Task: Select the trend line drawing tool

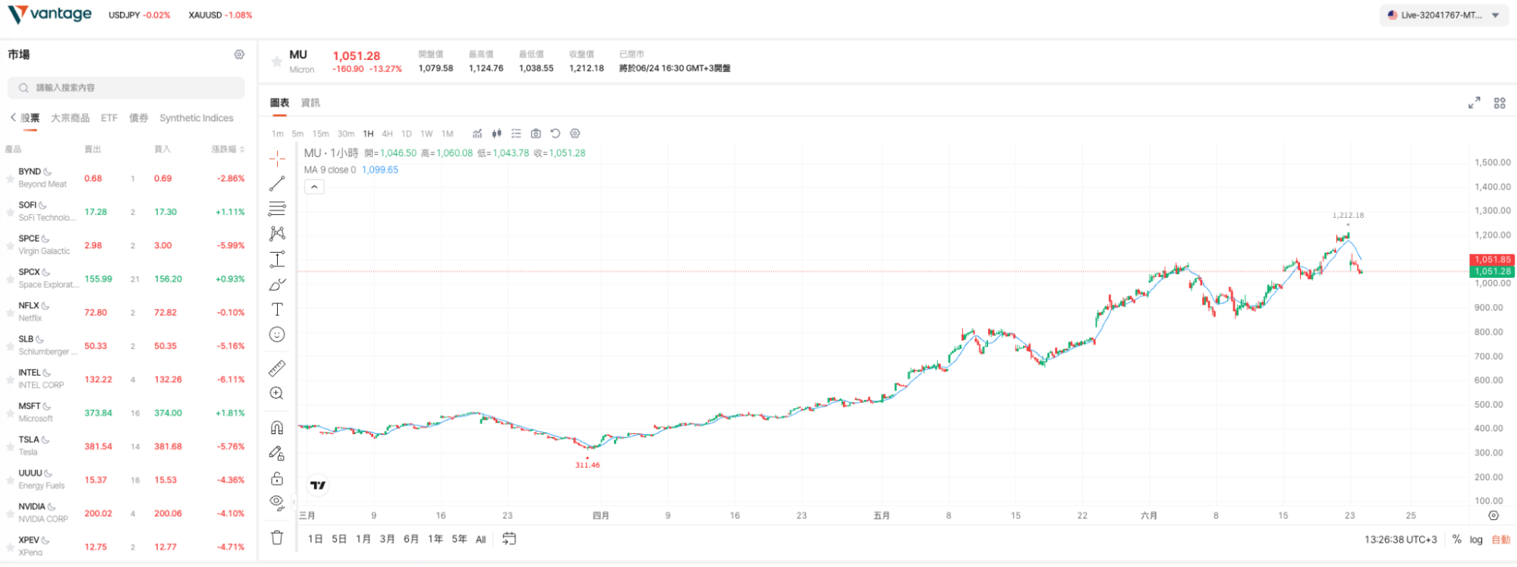Action: point(277,183)
